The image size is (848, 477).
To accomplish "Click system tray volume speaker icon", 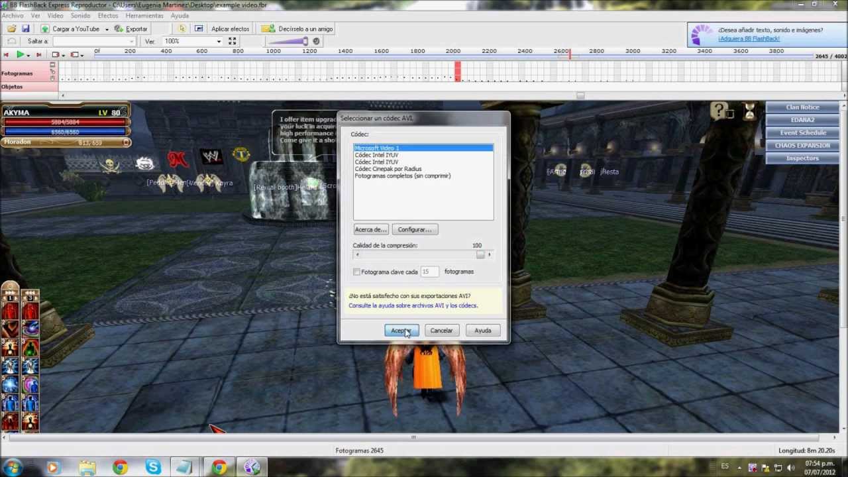I will [790, 468].
